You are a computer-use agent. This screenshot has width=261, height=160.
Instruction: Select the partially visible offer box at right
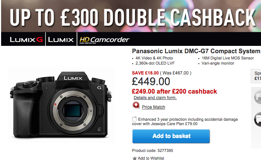(x=256, y=76)
